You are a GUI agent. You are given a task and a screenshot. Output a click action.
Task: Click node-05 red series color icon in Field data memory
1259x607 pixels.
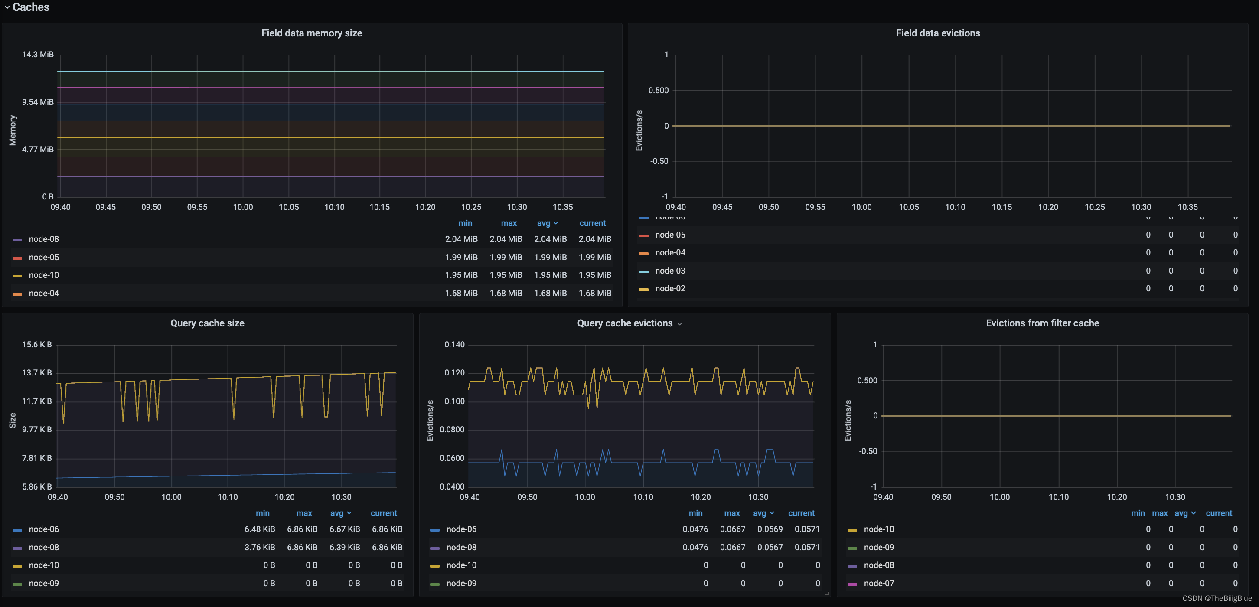click(x=17, y=258)
